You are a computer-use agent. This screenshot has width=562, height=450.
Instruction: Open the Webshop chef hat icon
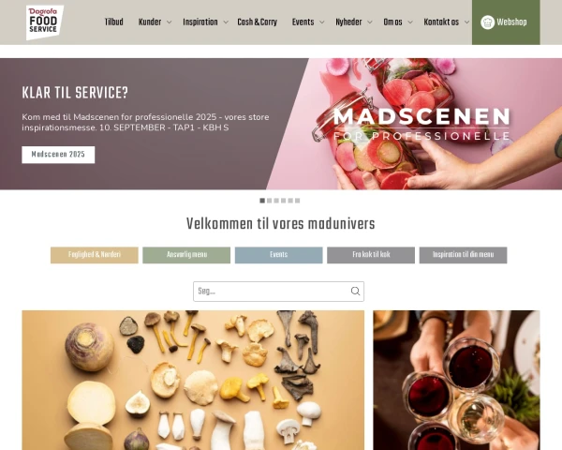(x=487, y=22)
